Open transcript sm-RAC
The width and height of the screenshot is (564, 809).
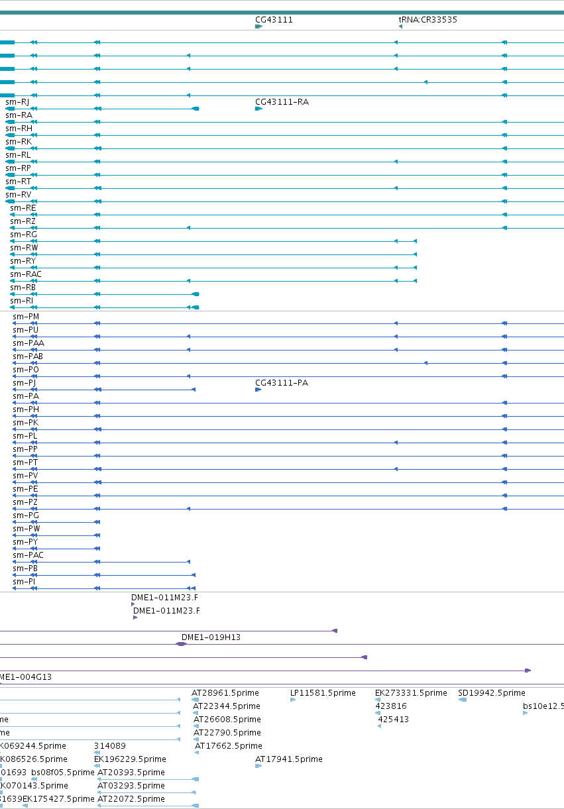(x=26, y=274)
